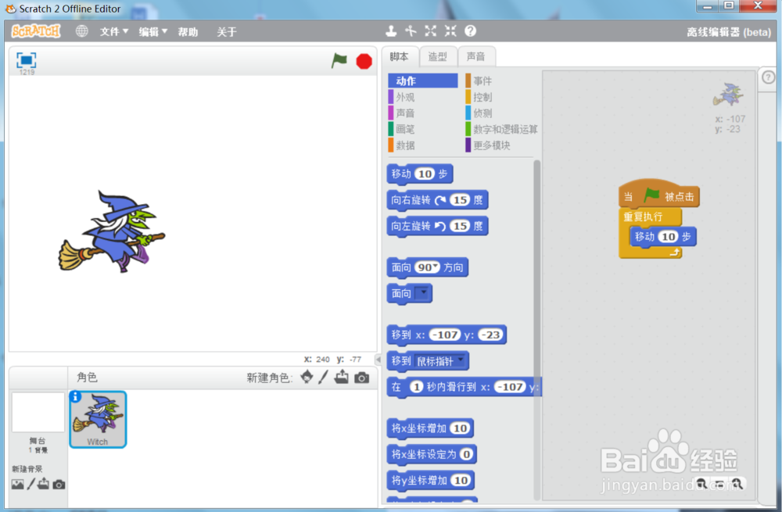Choose new sprite from library icon
This screenshot has height=512, width=782.
(307, 378)
